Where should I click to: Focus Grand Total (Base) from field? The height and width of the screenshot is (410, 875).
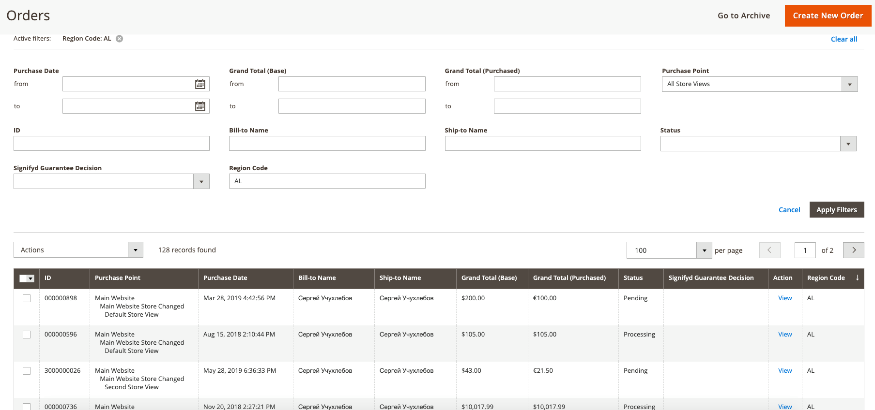(352, 84)
